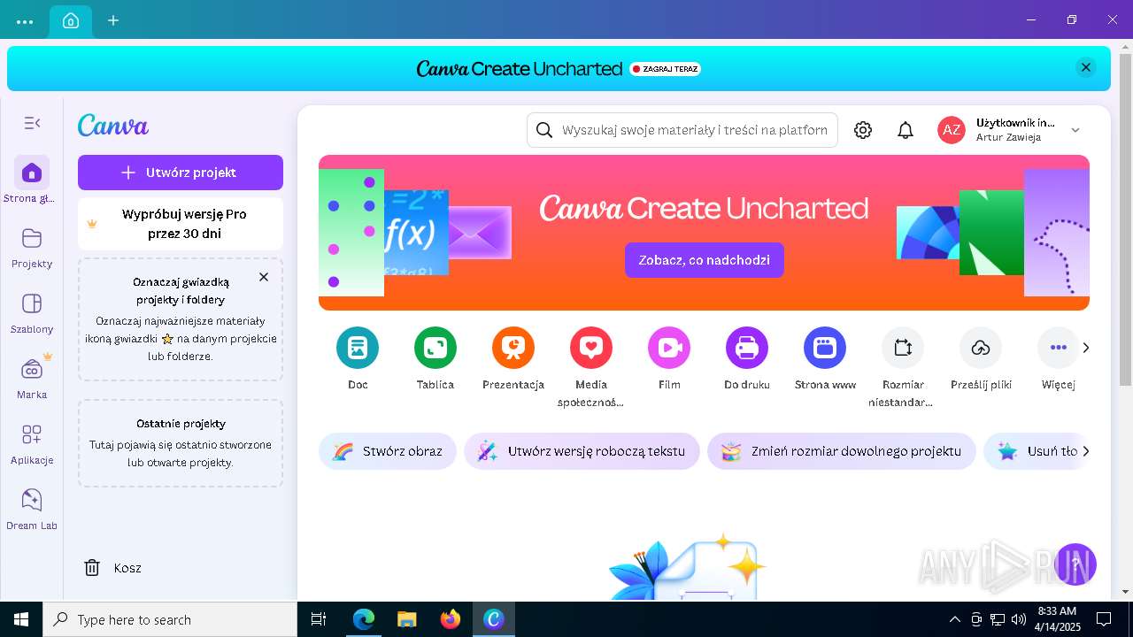
Task: Click Wypróbuj wersję Pro przez 30 dni
Action: [181, 224]
